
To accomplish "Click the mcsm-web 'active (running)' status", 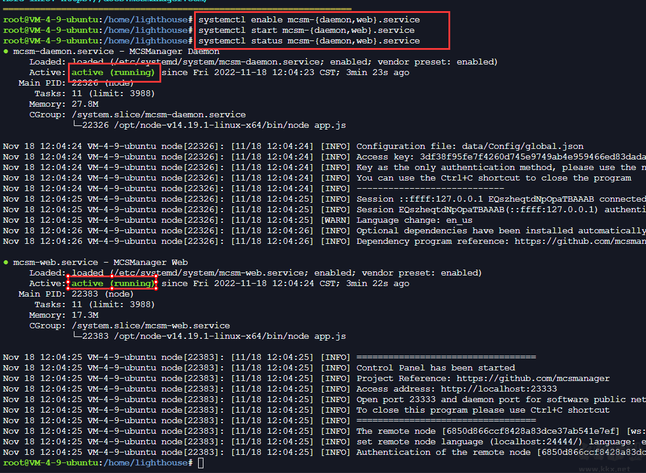I will [x=113, y=284].
